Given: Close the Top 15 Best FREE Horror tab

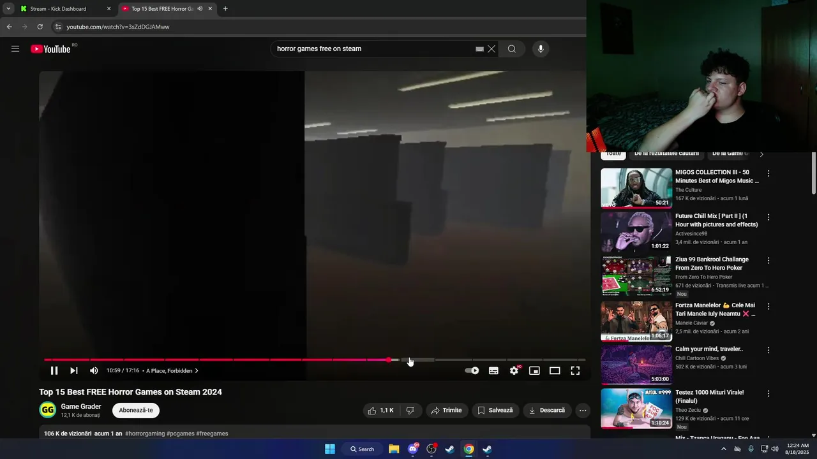Looking at the screenshot, I should (210, 9).
